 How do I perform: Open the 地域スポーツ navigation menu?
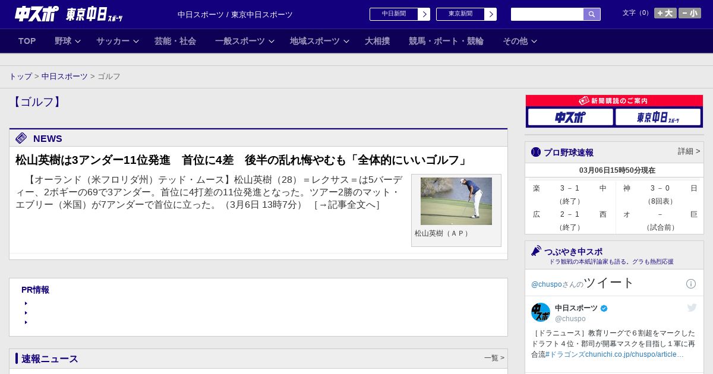click(315, 41)
